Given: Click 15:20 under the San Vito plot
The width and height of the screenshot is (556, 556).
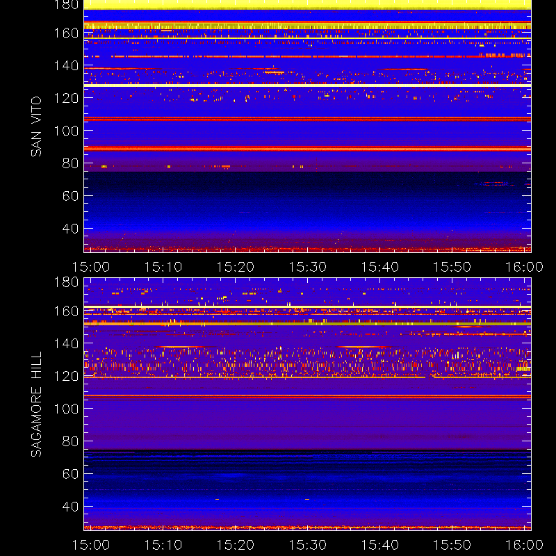Looking at the screenshot, I should tap(236, 267).
